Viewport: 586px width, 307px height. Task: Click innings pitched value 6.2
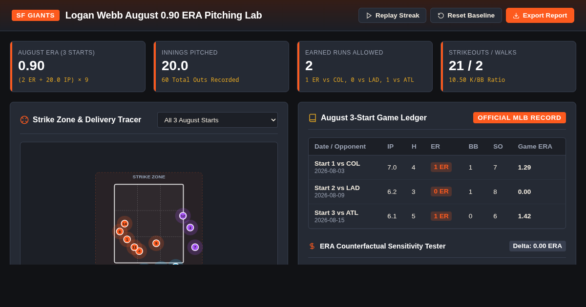pyautogui.click(x=392, y=192)
